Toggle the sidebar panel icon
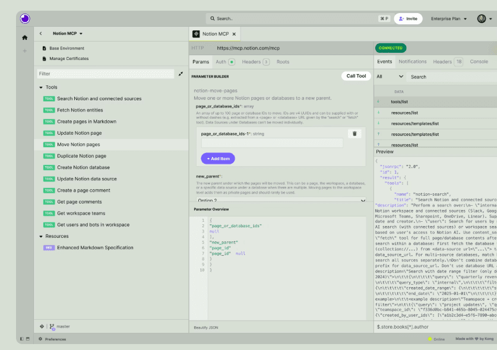 pyautogui.click(x=22, y=339)
